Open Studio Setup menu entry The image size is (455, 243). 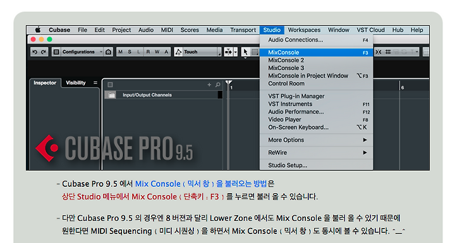[317, 165]
